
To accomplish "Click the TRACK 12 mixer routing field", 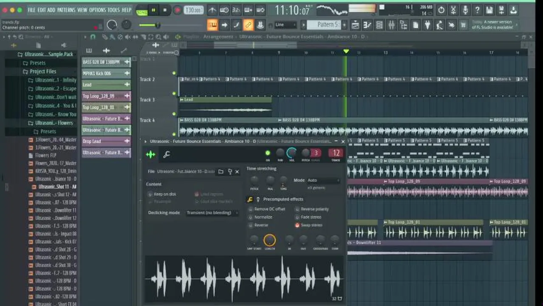I will (x=336, y=153).
